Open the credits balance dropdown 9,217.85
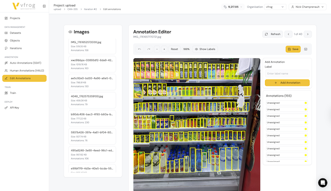The width and height of the screenshot is (331, 191). 233,7
